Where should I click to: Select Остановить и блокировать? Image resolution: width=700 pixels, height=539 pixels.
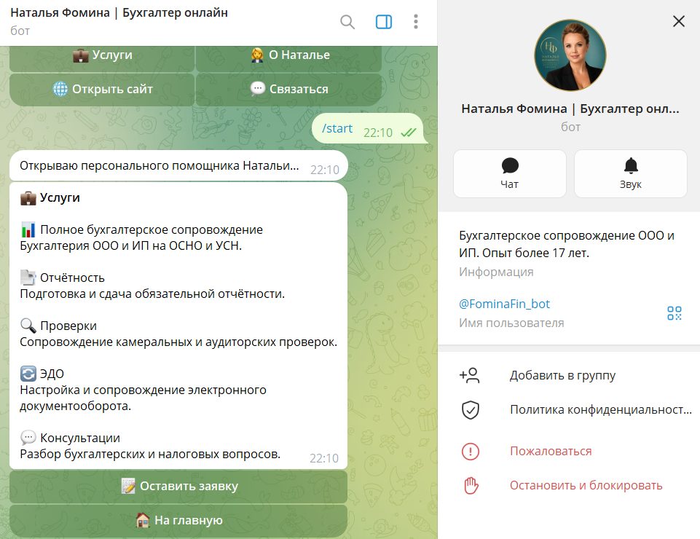click(x=569, y=485)
